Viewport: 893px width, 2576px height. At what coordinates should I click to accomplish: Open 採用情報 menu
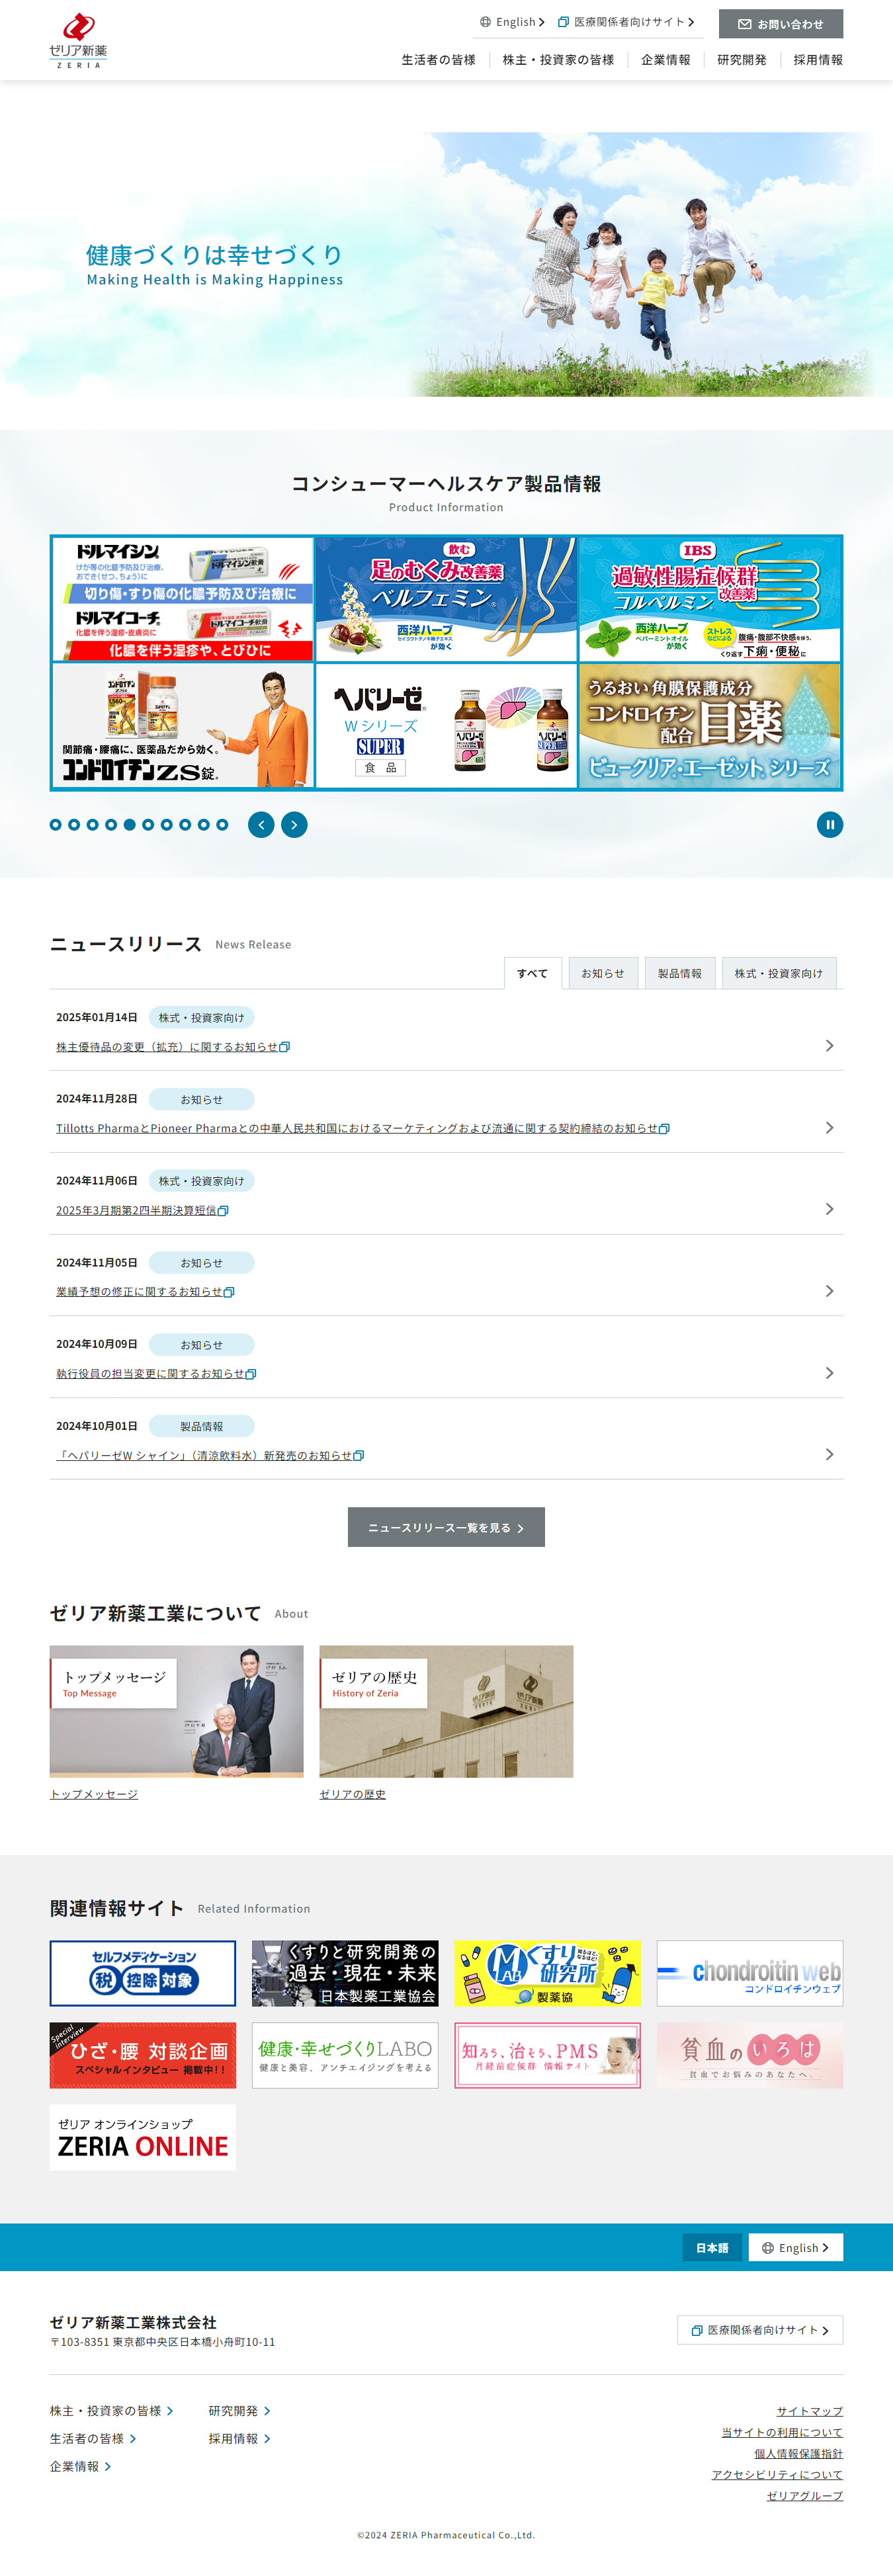click(x=817, y=60)
